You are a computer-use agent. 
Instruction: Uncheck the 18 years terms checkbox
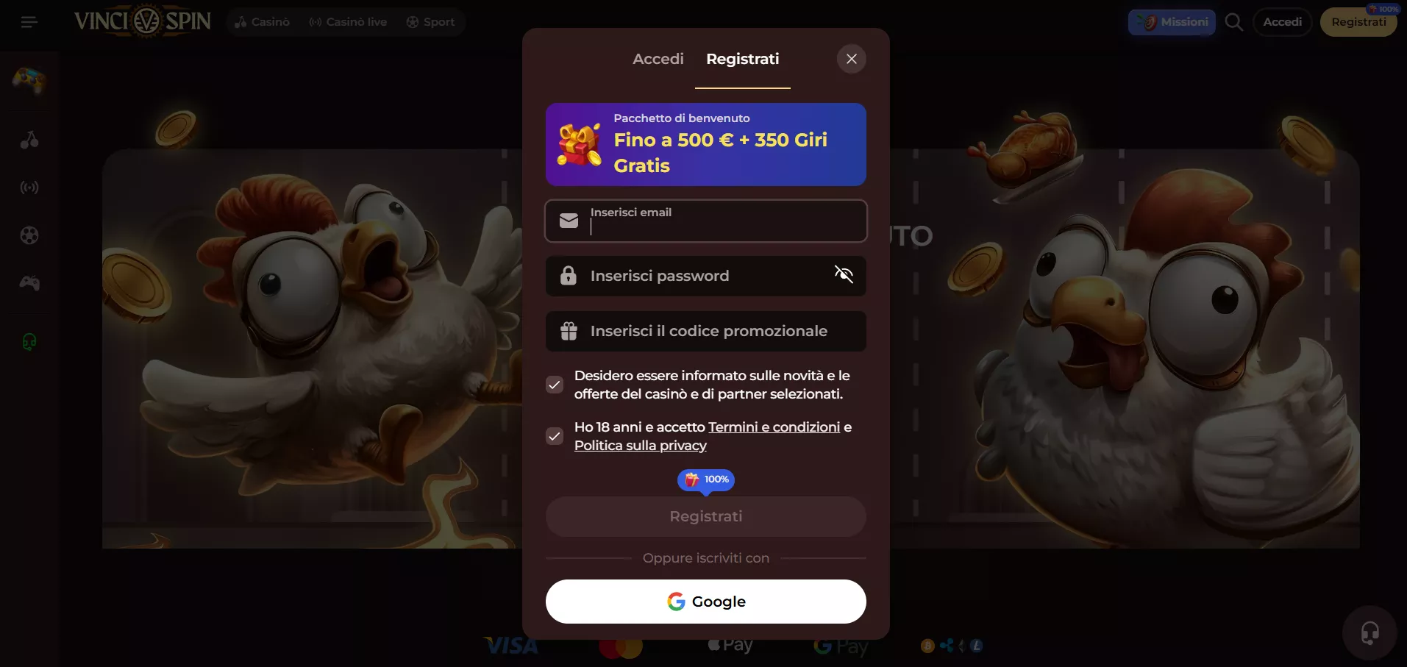tap(555, 436)
